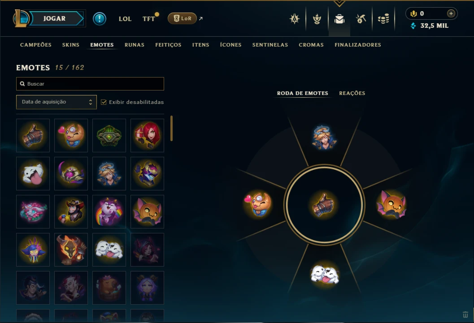Click the trash can icon
The height and width of the screenshot is (323, 474).
click(465, 314)
